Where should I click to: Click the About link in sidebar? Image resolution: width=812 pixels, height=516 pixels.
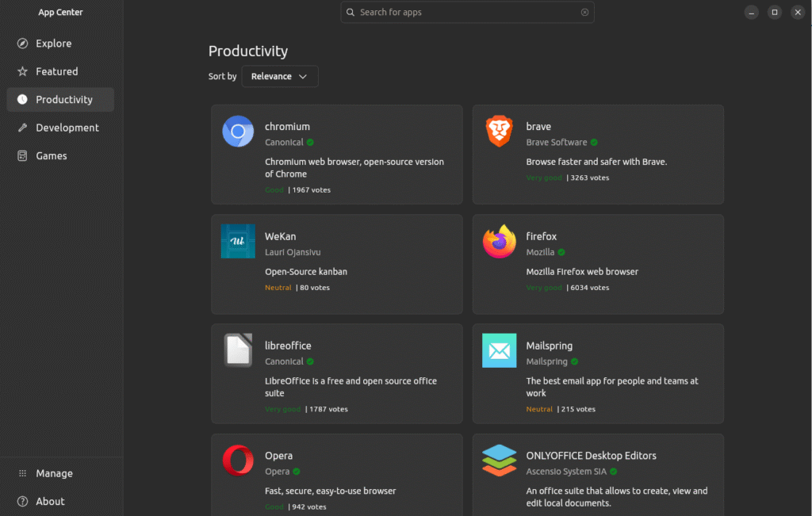click(49, 501)
